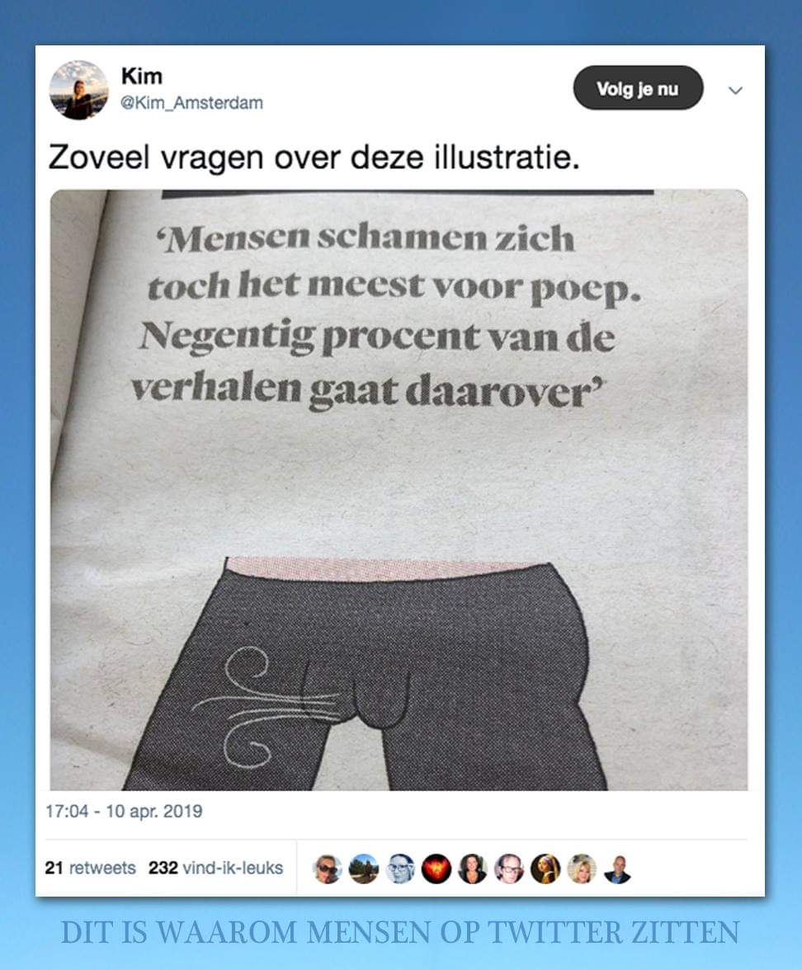Open the bluish illustrated avatar with glasses
802x970 pixels.
pos(400,869)
